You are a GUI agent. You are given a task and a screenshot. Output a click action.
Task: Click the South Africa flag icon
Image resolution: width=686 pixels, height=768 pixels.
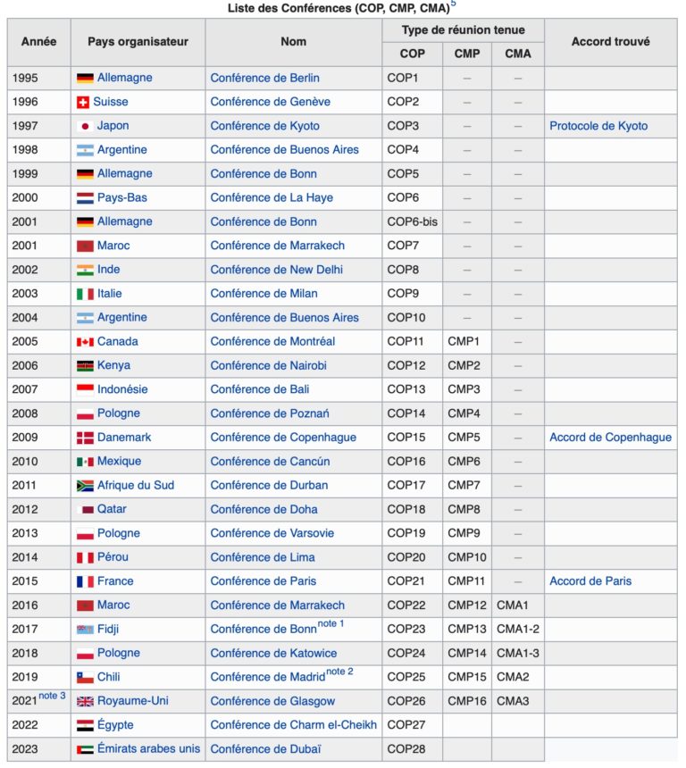point(85,486)
